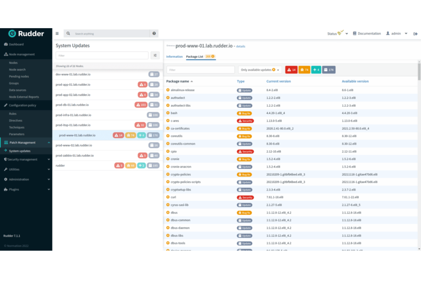Toggle the red 14 security filter
Screen dimensions: 421x281
(291, 70)
